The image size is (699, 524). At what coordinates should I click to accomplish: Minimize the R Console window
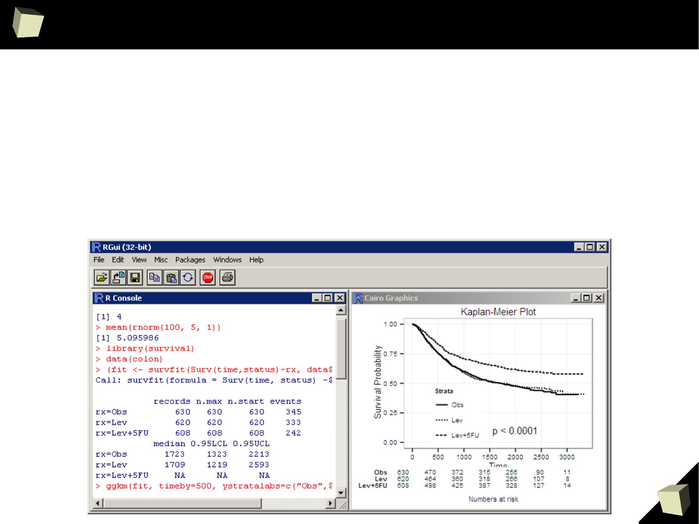coord(317,298)
